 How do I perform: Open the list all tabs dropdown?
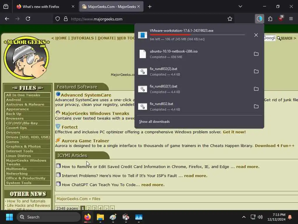click(240, 6)
